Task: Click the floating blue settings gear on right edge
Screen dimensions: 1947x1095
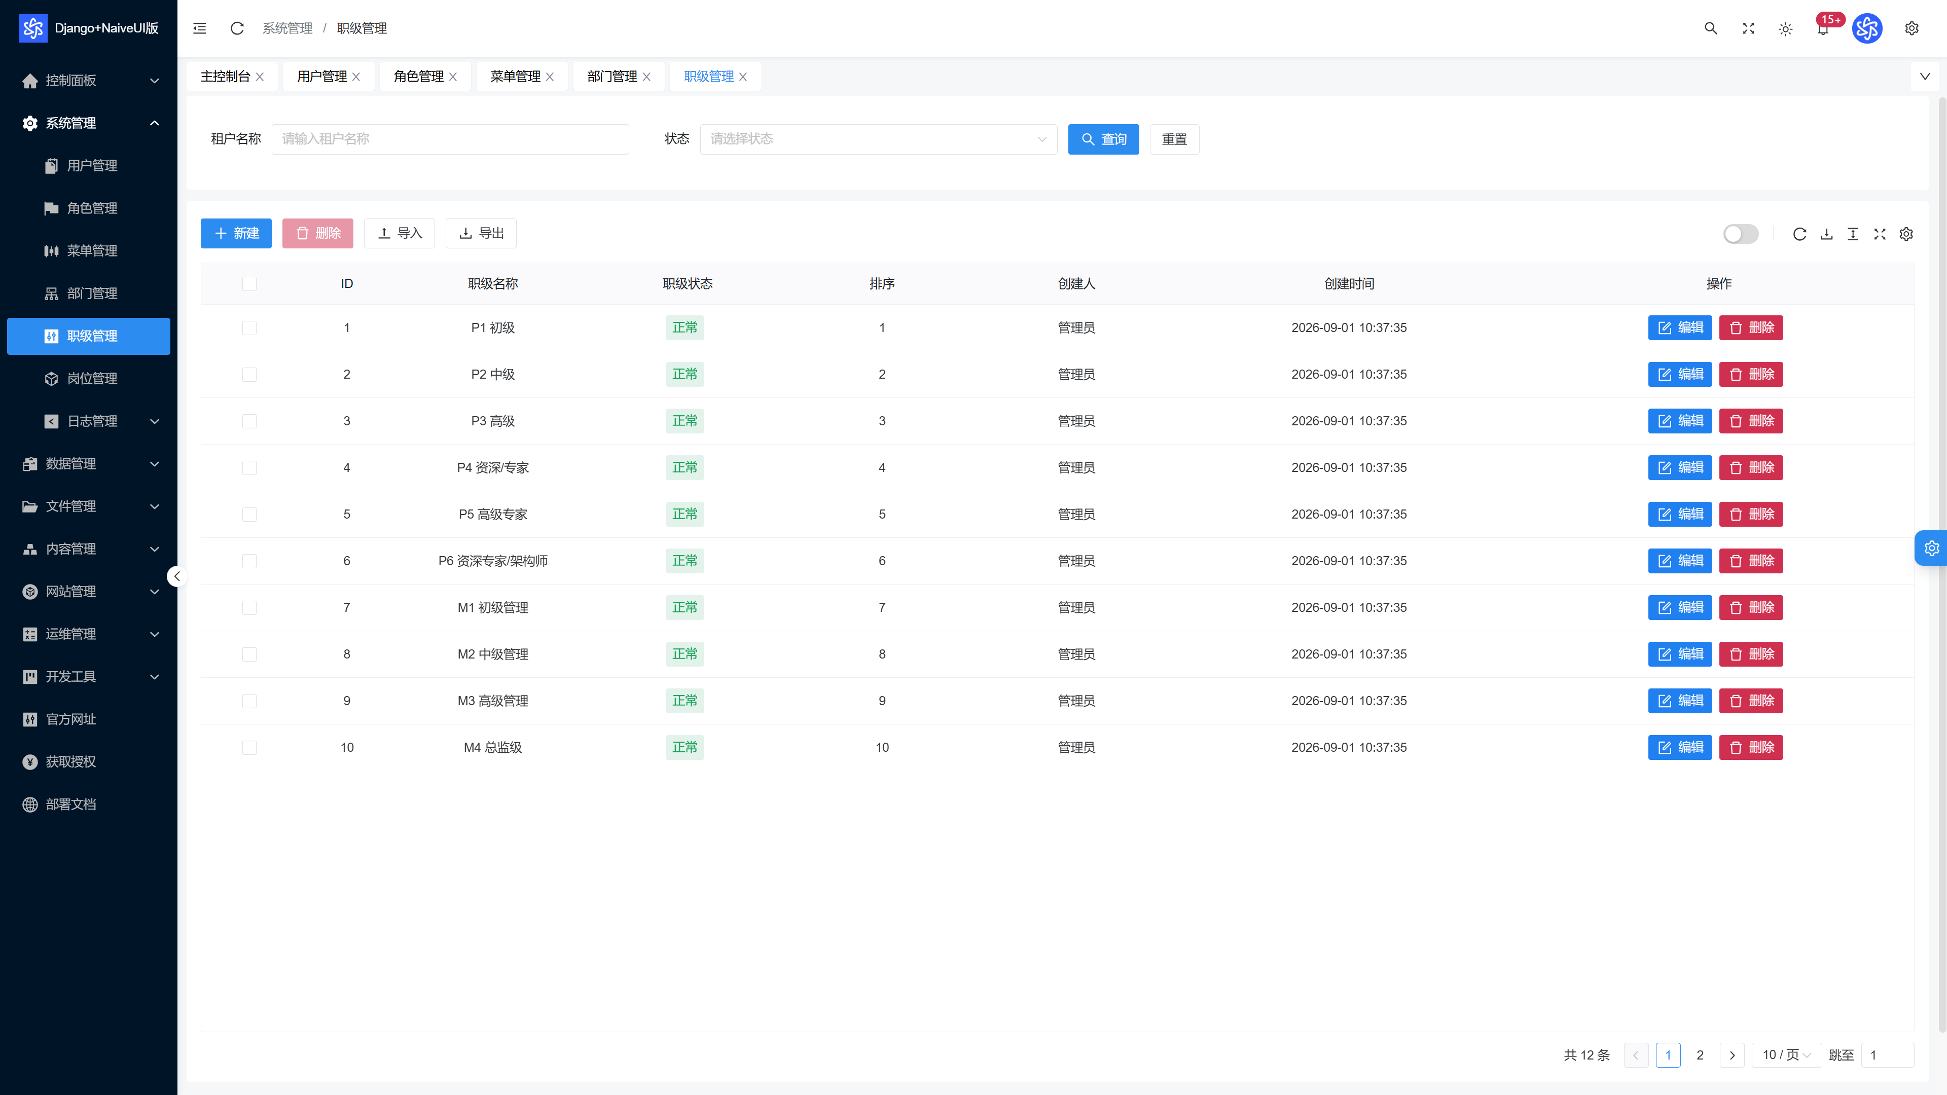Action: coord(1932,548)
